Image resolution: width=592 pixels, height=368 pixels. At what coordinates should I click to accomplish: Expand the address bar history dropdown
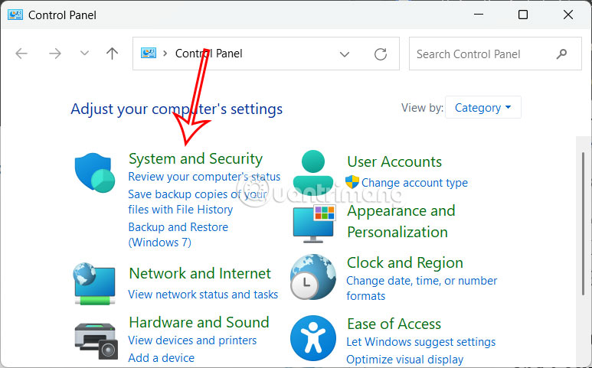pyautogui.click(x=345, y=54)
